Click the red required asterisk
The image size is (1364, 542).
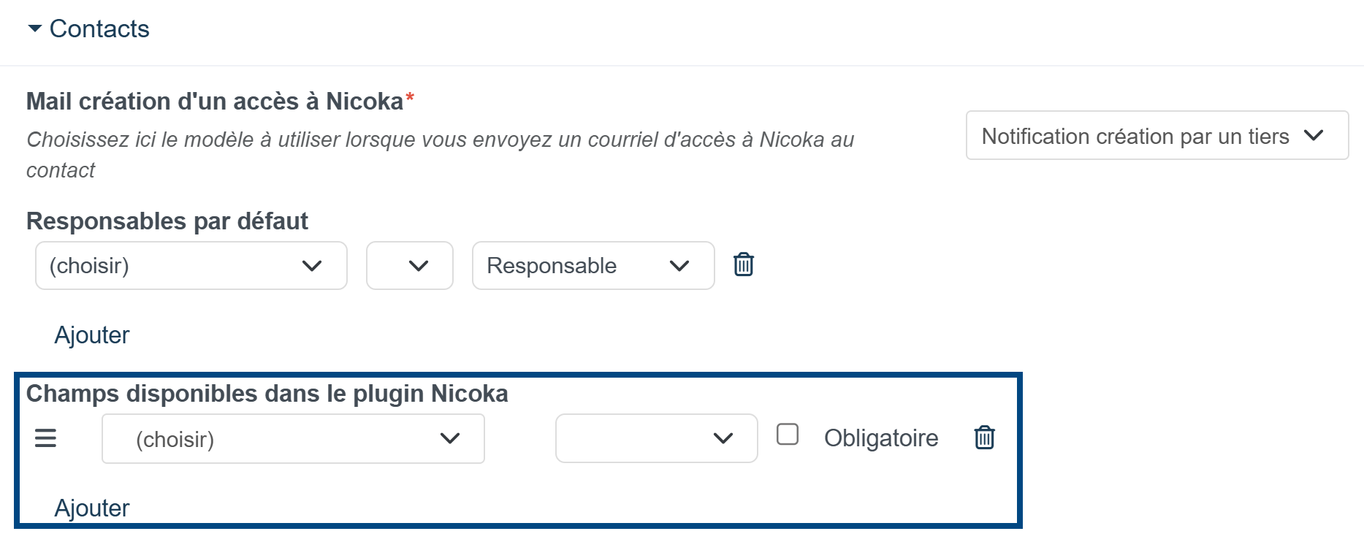coord(410,98)
